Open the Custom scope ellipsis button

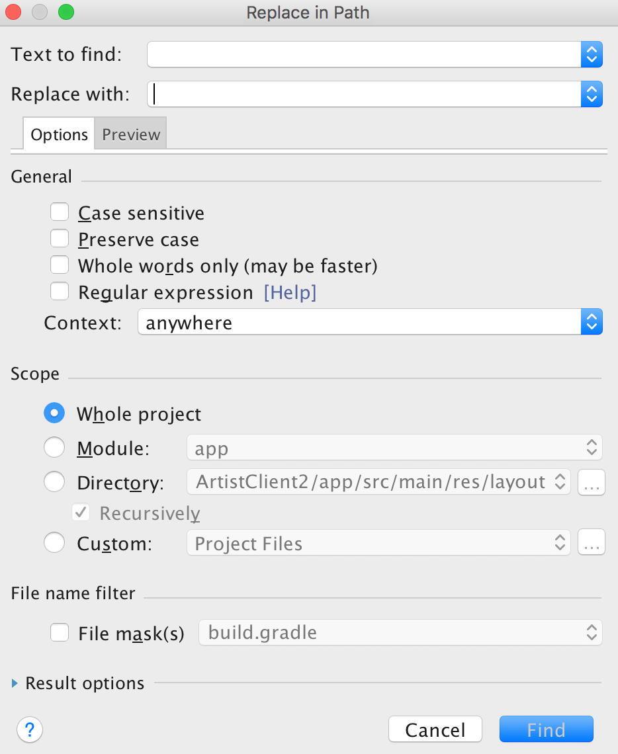pos(592,544)
